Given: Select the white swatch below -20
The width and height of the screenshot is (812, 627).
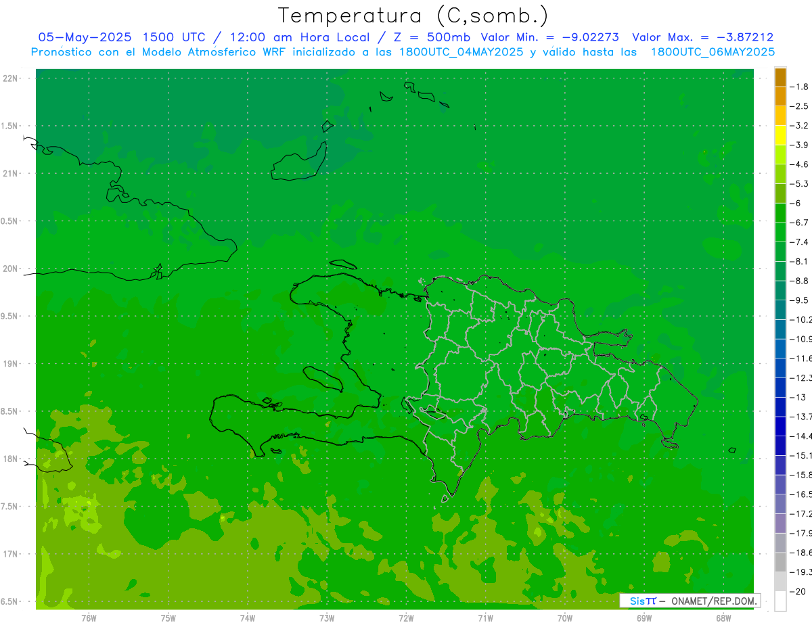Looking at the screenshot, I should click(780, 601).
